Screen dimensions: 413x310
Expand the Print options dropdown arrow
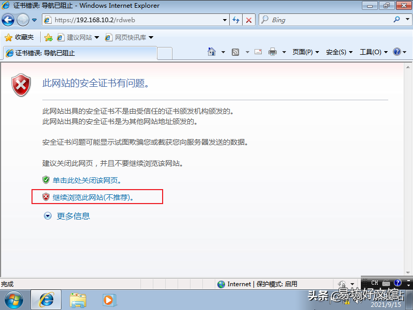[284, 52]
